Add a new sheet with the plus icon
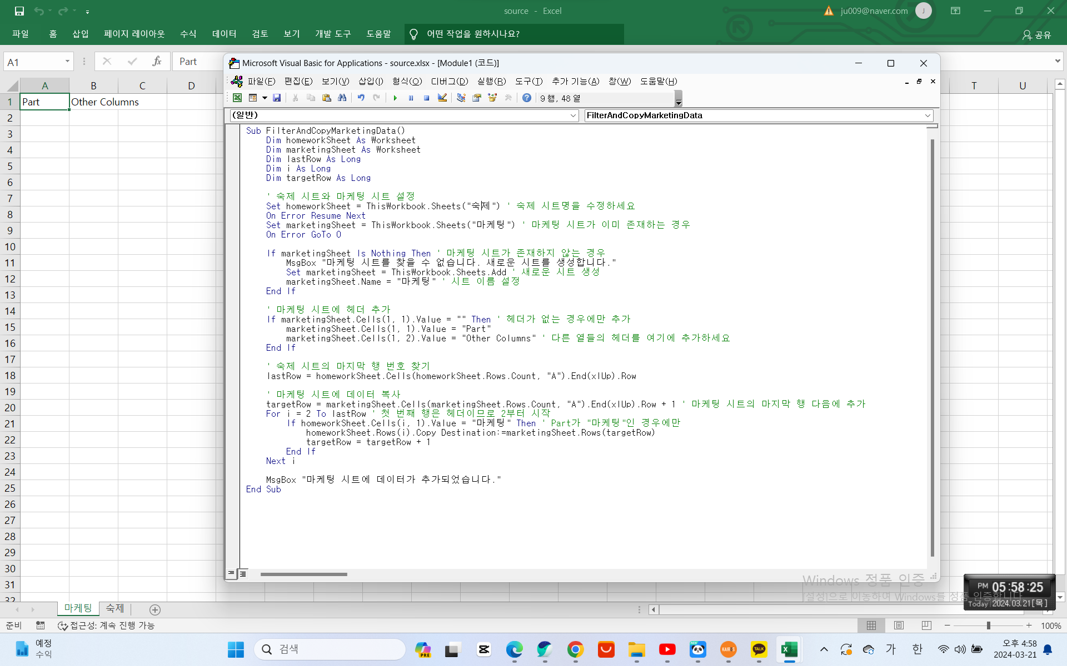The image size is (1067, 666). (x=155, y=609)
